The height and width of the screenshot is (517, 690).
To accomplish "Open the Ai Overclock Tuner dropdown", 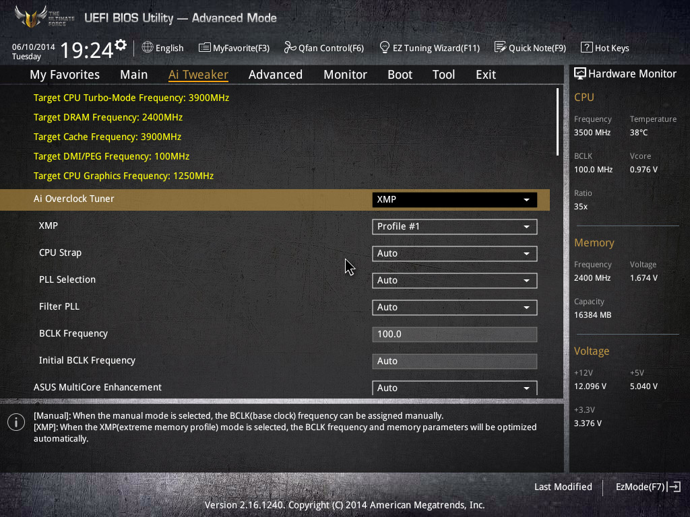I will click(455, 199).
